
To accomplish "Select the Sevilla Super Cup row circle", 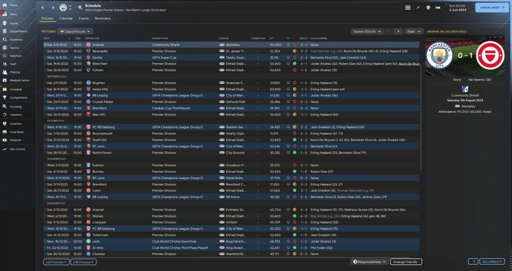I will tap(45, 58).
